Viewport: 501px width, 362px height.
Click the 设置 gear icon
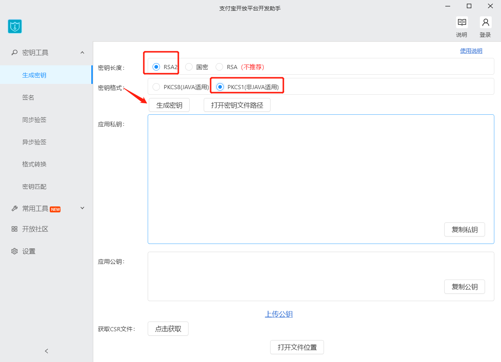pyautogui.click(x=14, y=251)
